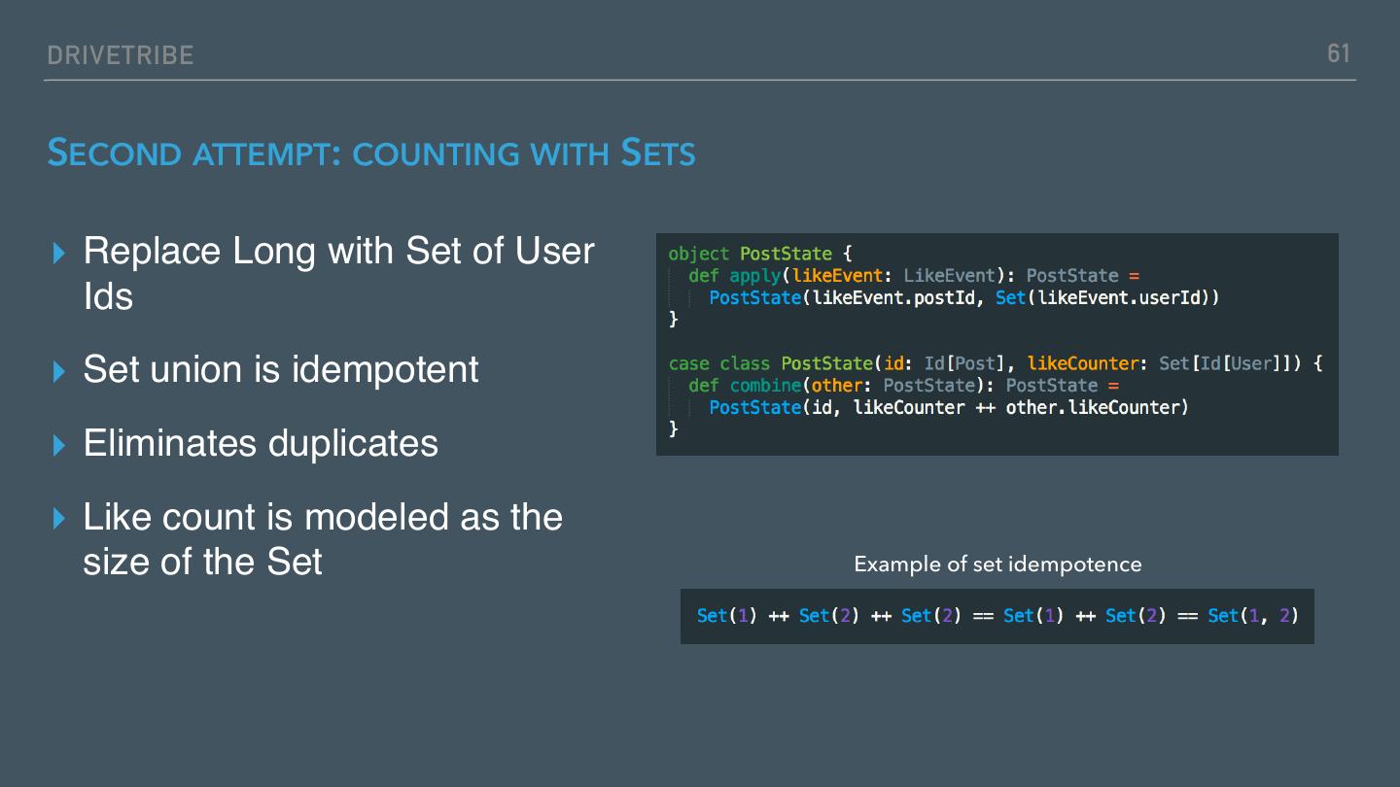
Task: Click "Set(likeEvent.userId)" in the PostState code
Action: point(1107,298)
